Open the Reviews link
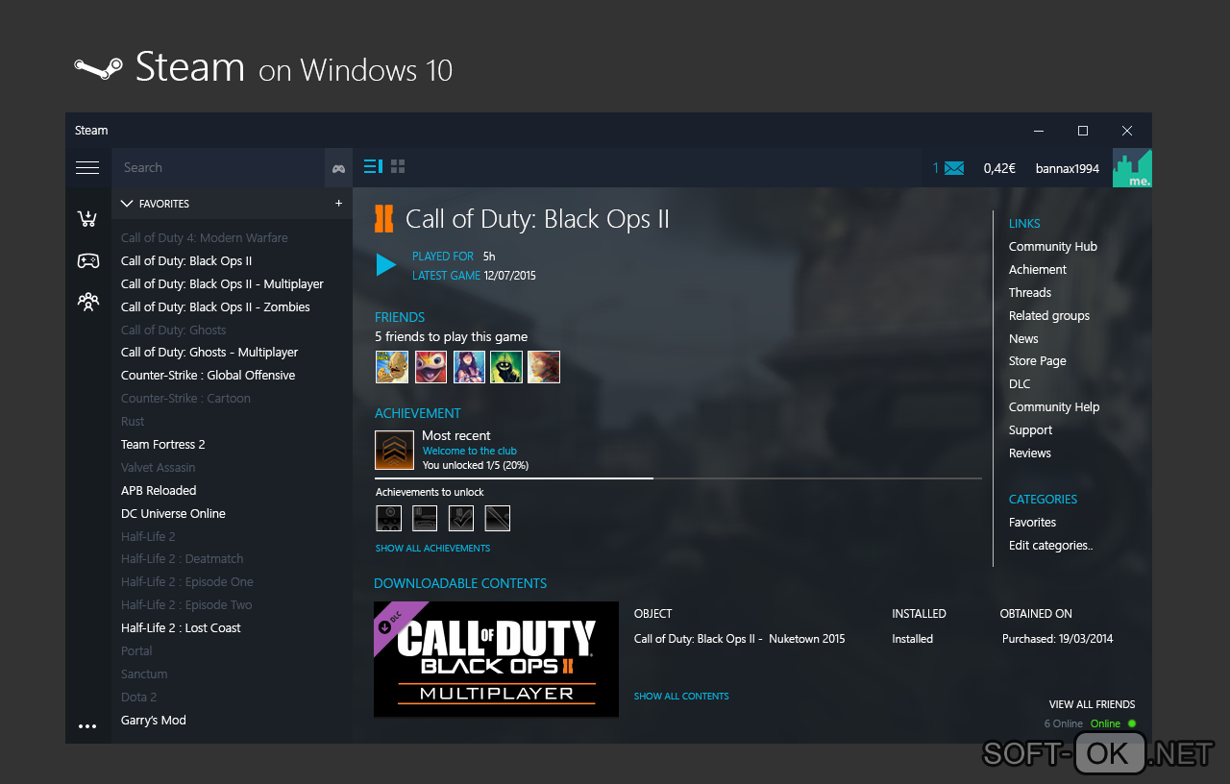This screenshot has height=784, width=1230. 1030,453
